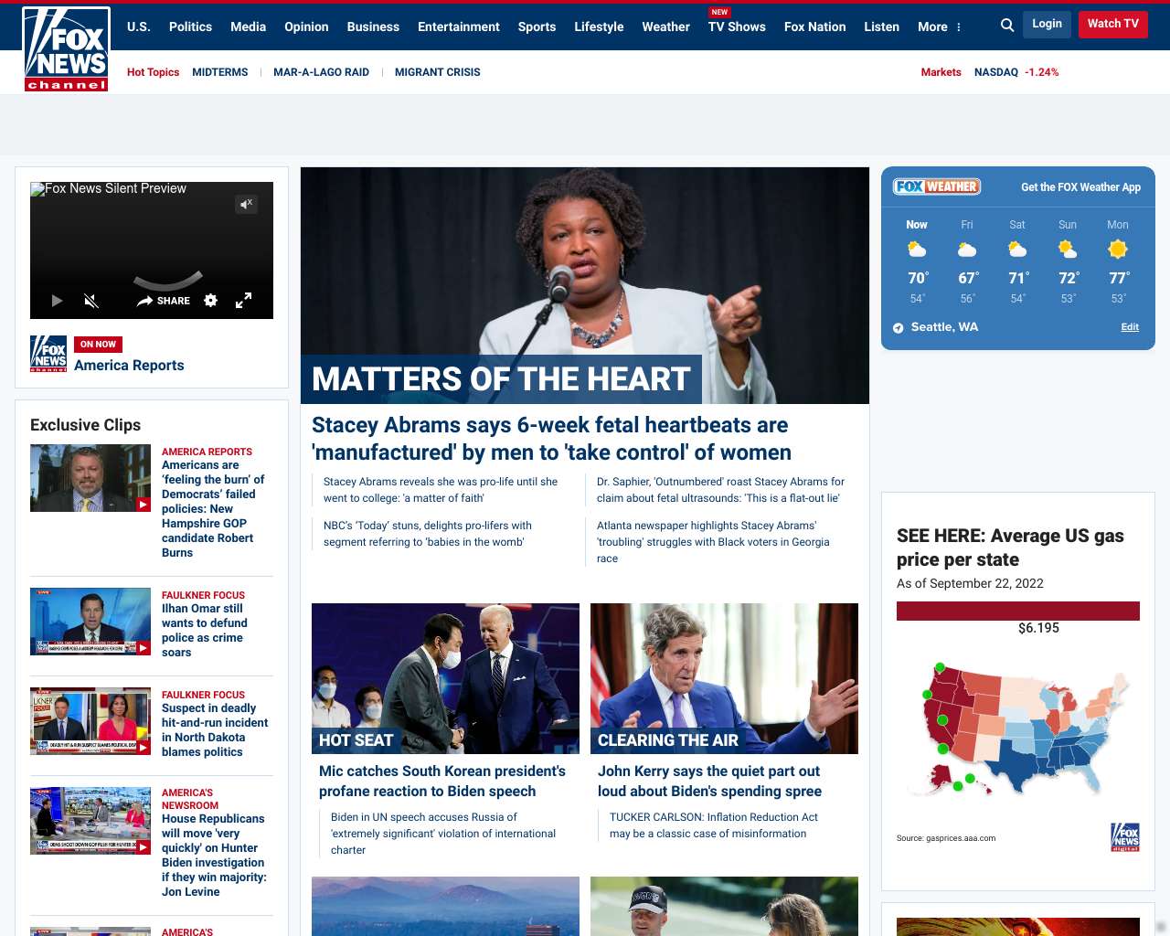Open the MAR-A-LAGO RAID hot topic
This screenshot has width=1170, height=936.
(x=322, y=72)
